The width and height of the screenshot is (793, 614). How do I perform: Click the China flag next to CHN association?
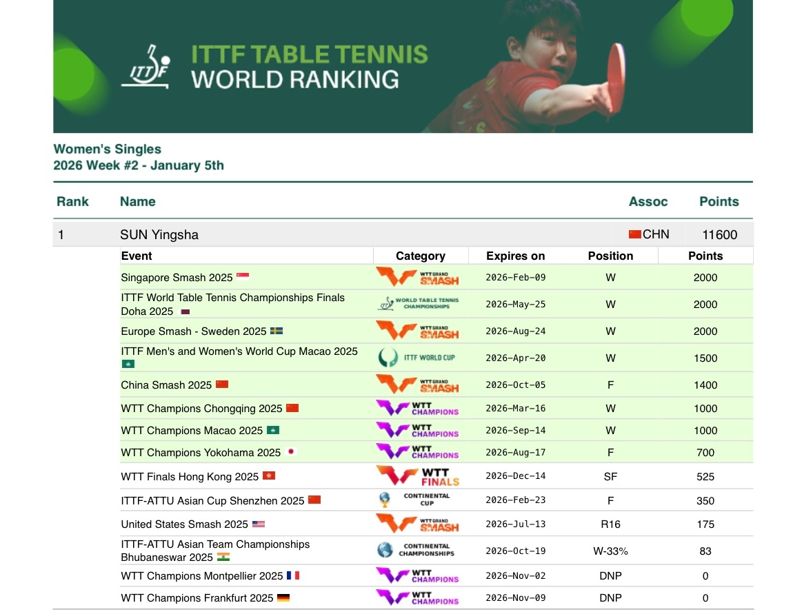(x=634, y=234)
